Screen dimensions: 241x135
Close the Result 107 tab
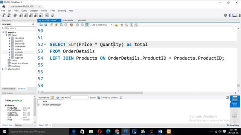[x=50, y=125]
